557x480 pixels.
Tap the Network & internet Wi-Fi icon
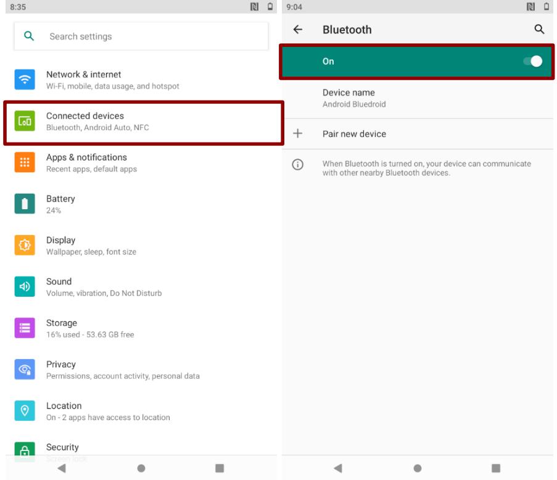point(25,80)
